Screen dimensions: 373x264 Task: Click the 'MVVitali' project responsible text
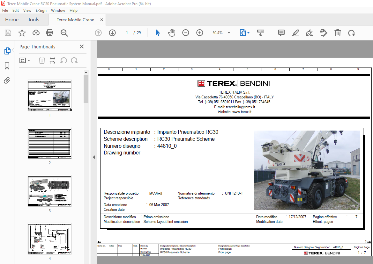coord(156,194)
